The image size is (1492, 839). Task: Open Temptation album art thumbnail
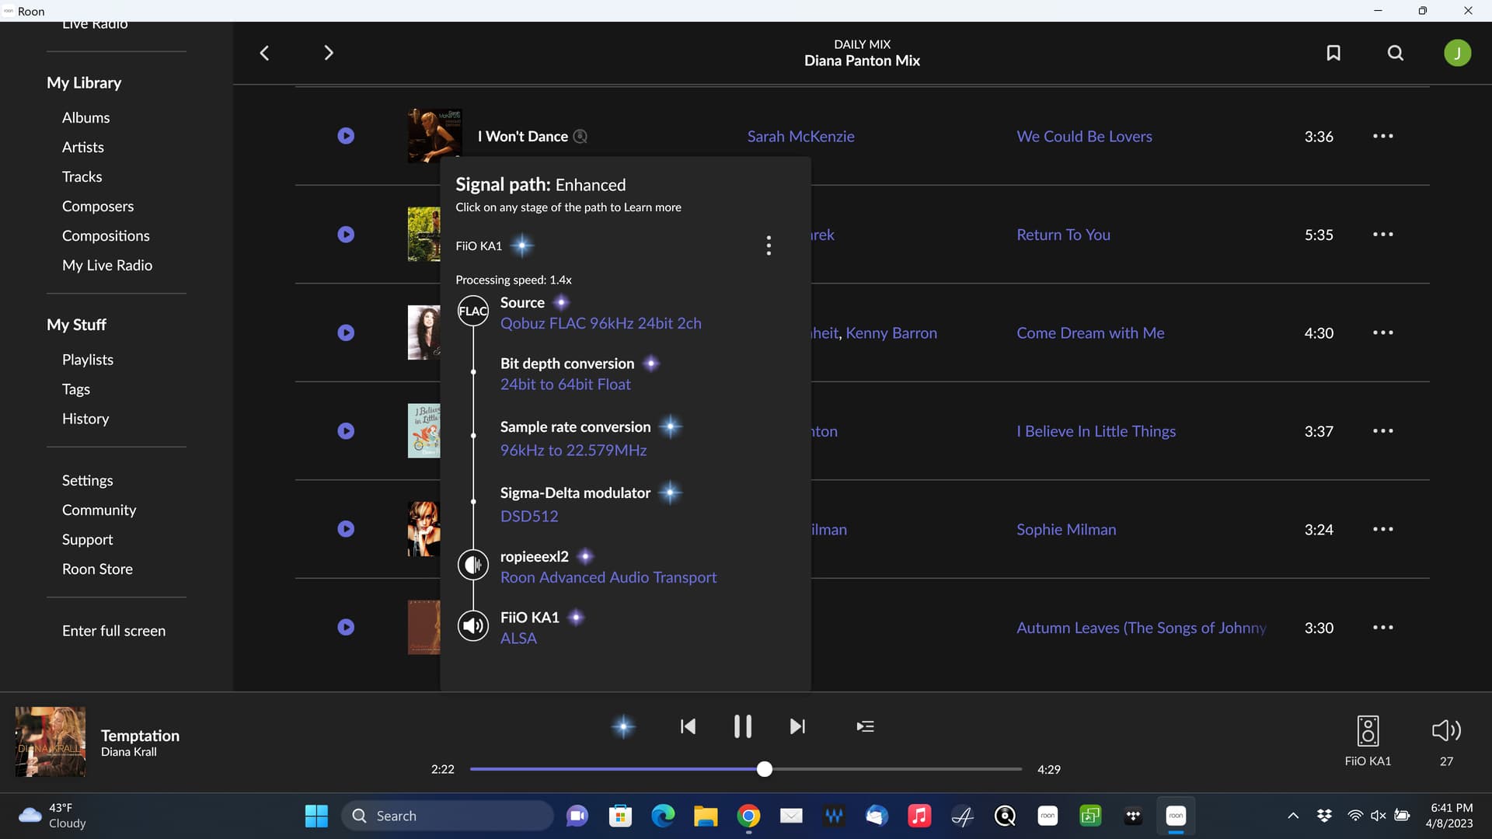click(x=51, y=742)
